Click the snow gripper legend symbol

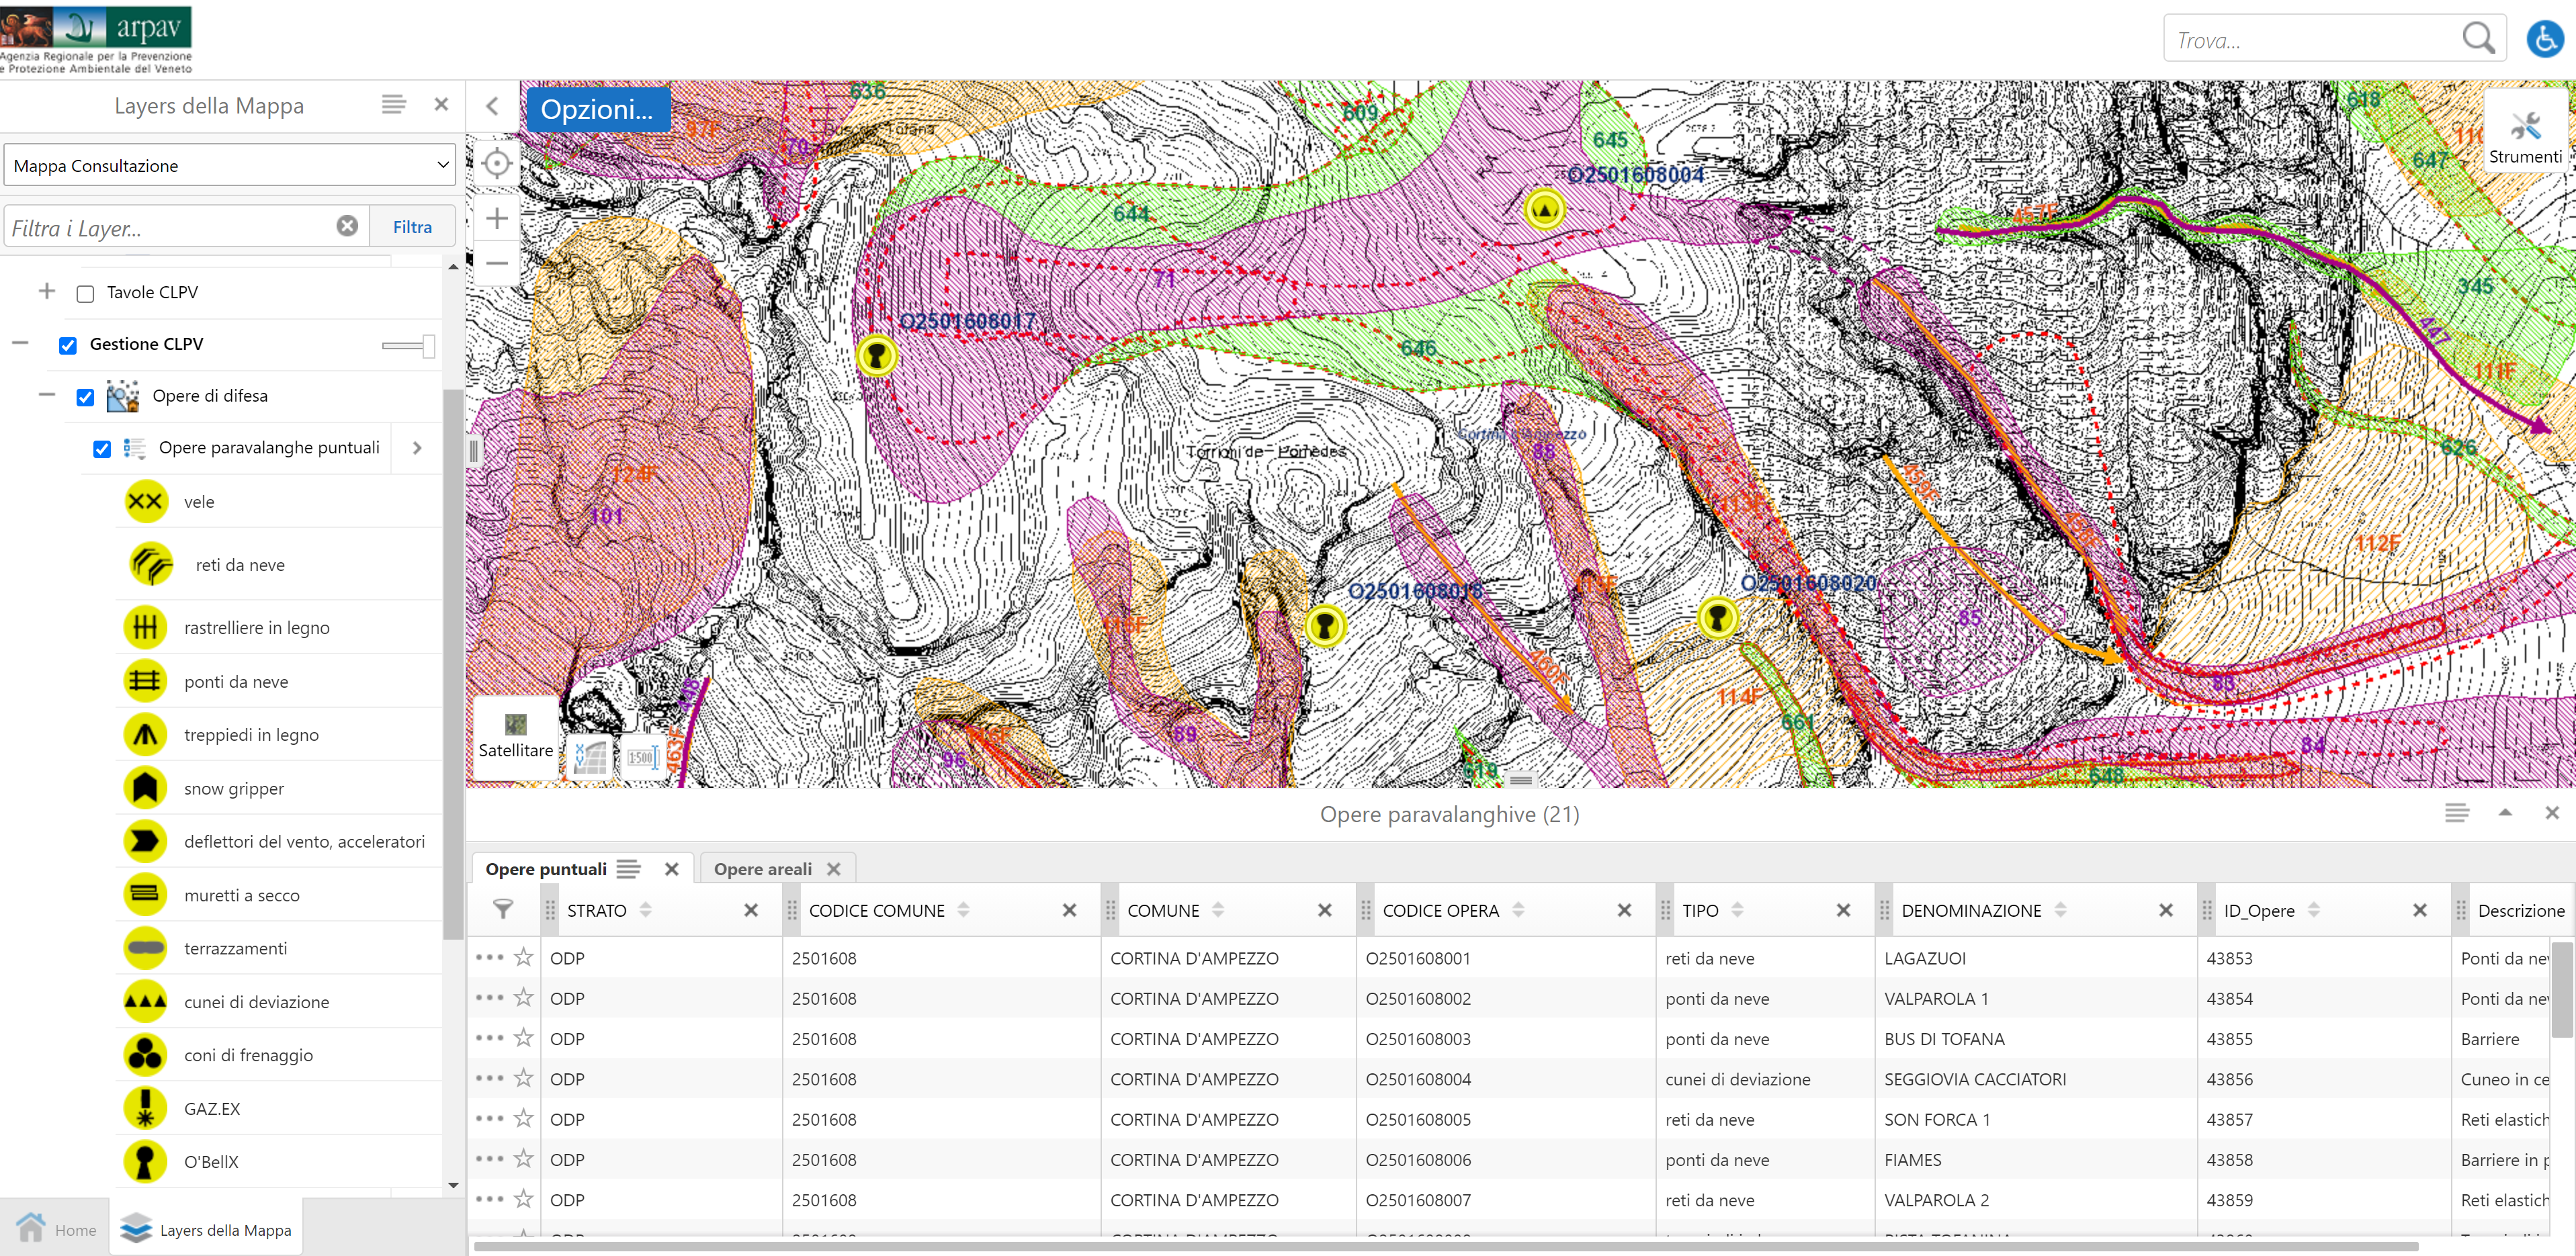[x=146, y=788]
